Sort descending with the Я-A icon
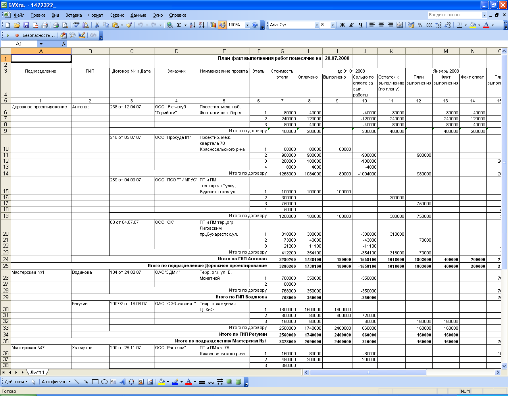This screenshot has width=508, height=396. pos(202,25)
